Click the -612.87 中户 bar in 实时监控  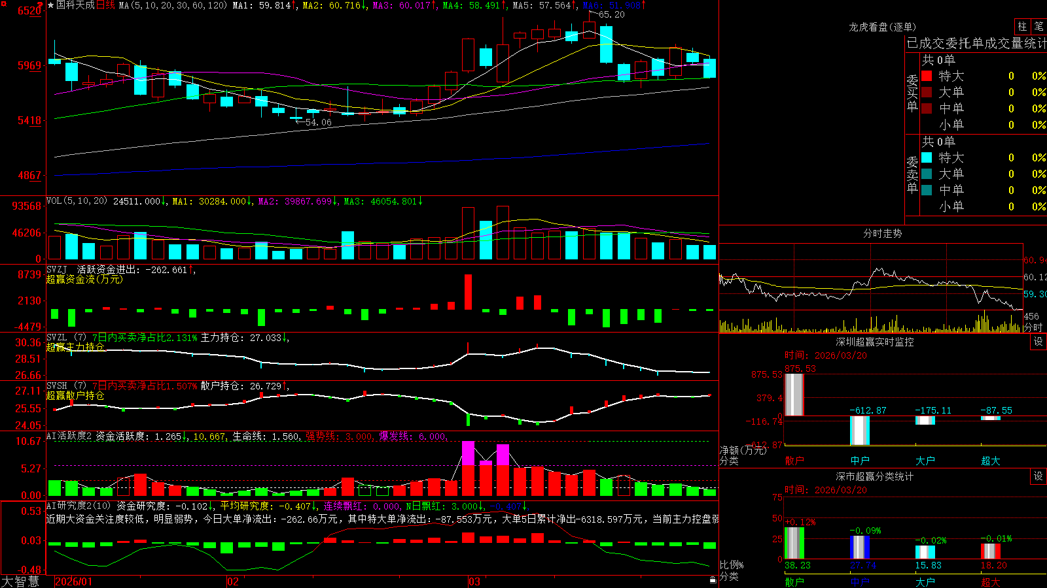coord(860,430)
